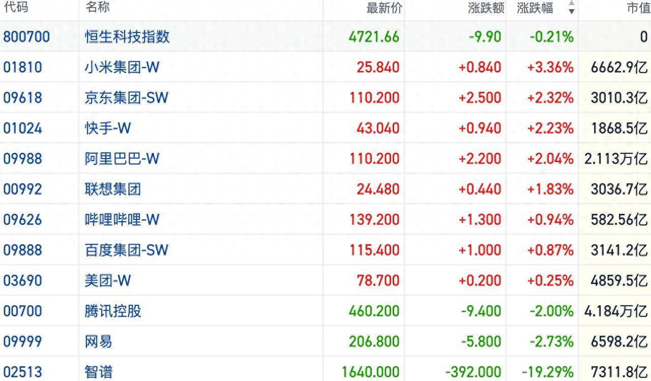Select stock code 00992

(23, 189)
